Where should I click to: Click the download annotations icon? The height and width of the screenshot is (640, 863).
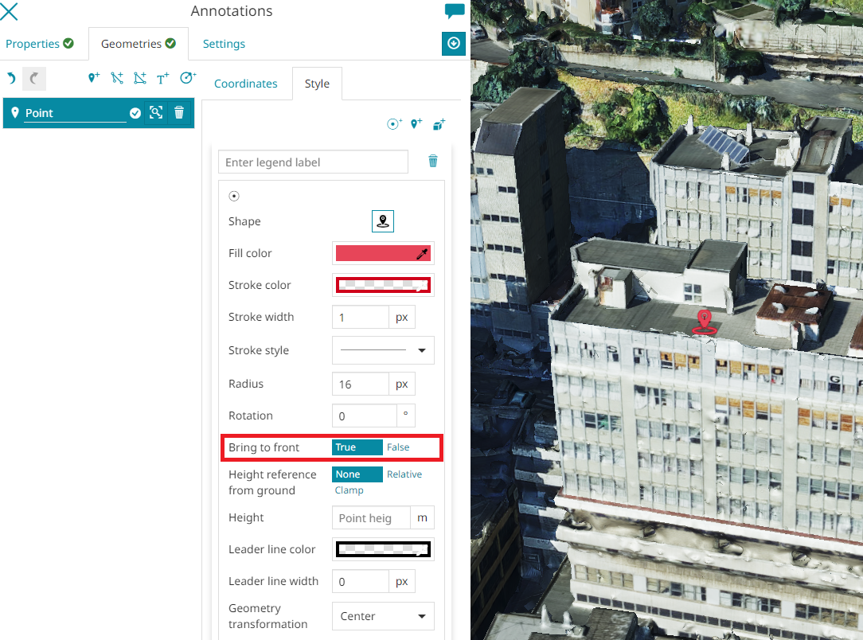454,43
